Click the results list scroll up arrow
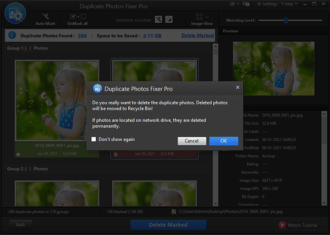 [215, 47]
